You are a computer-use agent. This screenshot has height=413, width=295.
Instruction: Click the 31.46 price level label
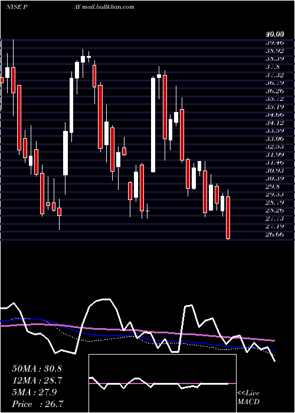click(275, 162)
